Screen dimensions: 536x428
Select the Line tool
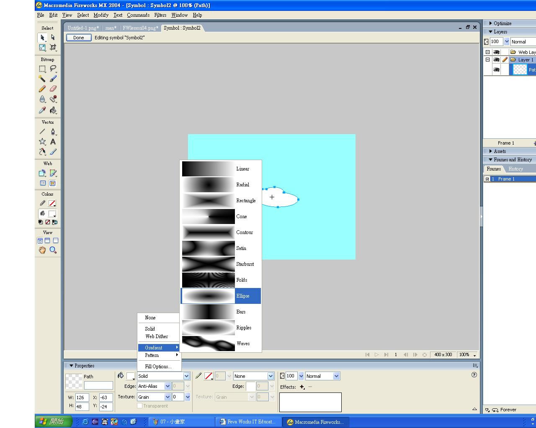[x=42, y=132]
